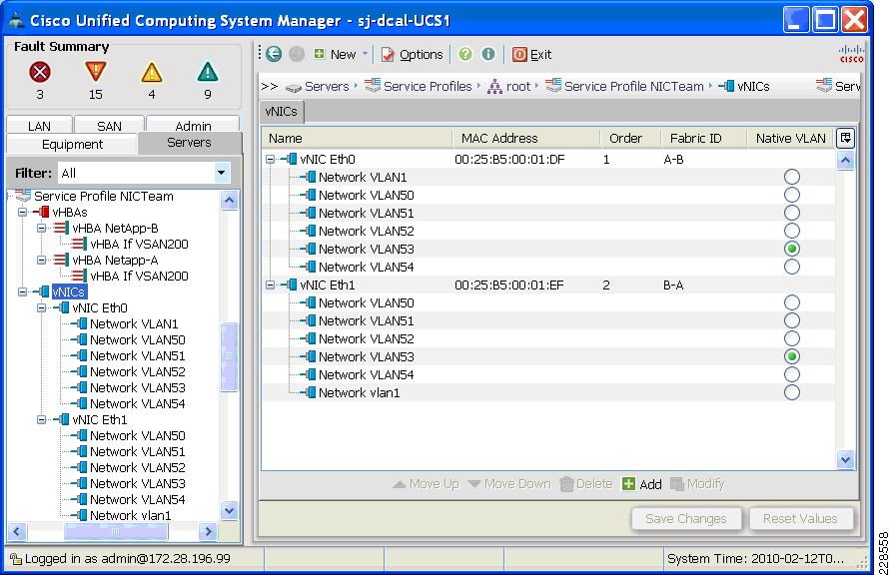The image size is (889, 575).
Task: Switch to the SAN tab
Action: coord(109,125)
